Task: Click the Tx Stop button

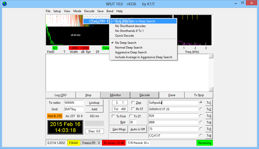Action: (199, 95)
